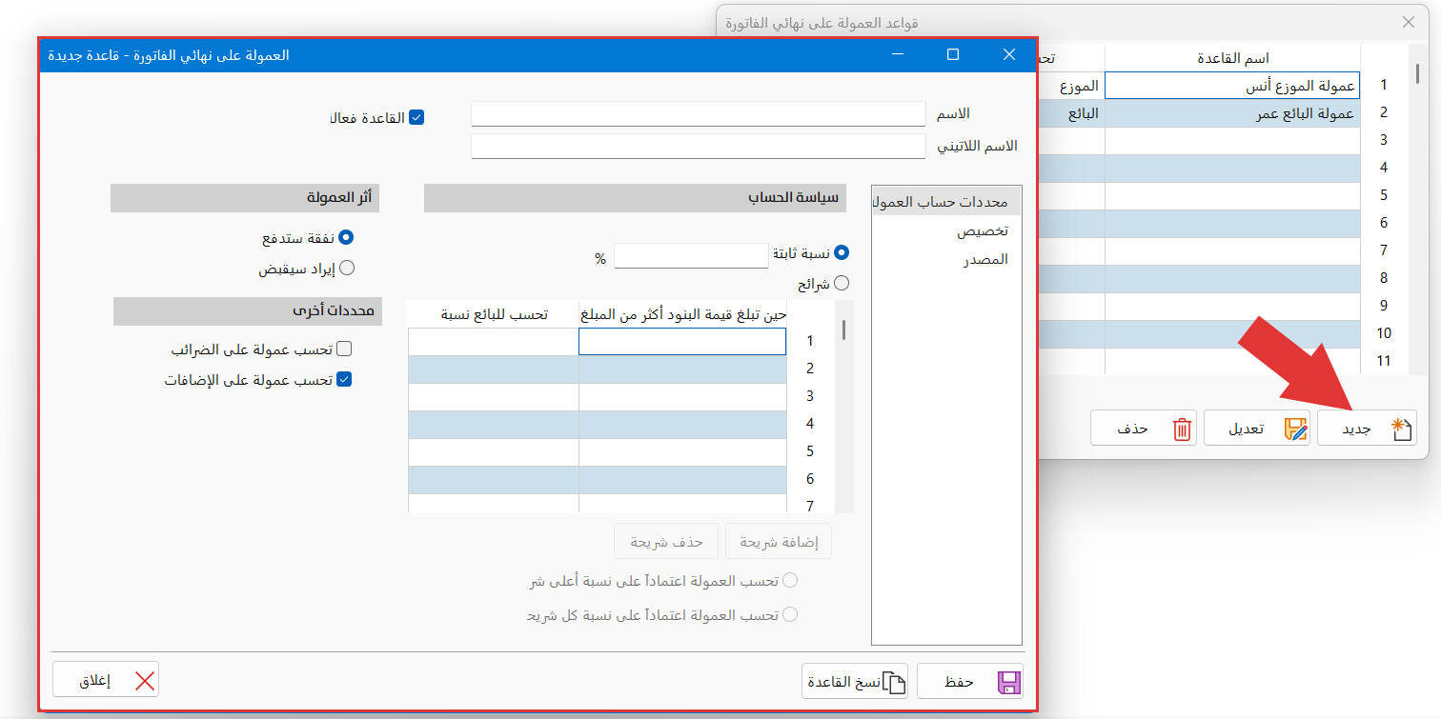Select cell عمولة الموزع أنس in rules list
The image size is (1441, 719).
(x=1232, y=86)
